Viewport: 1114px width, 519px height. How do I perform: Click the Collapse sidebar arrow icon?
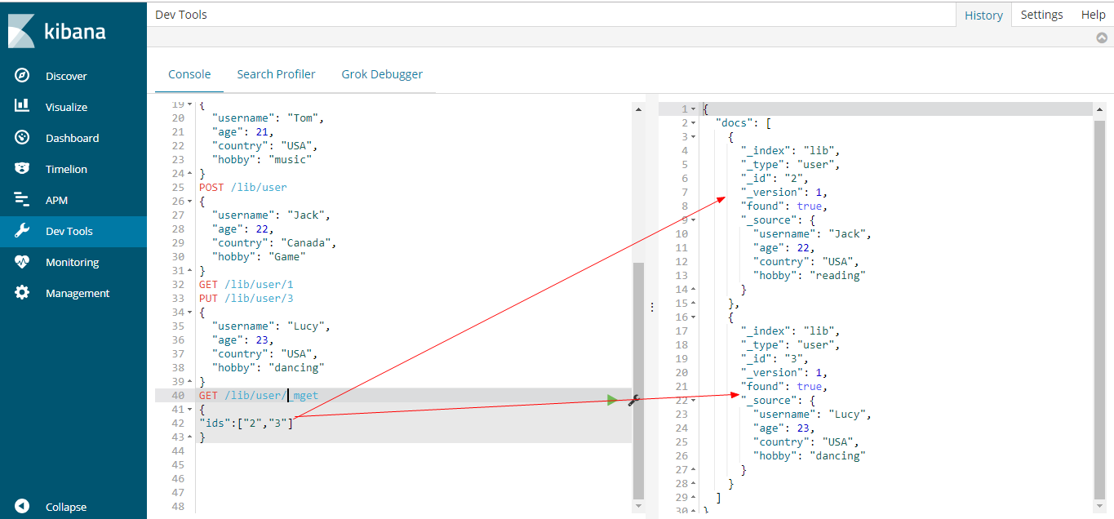(22, 506)
